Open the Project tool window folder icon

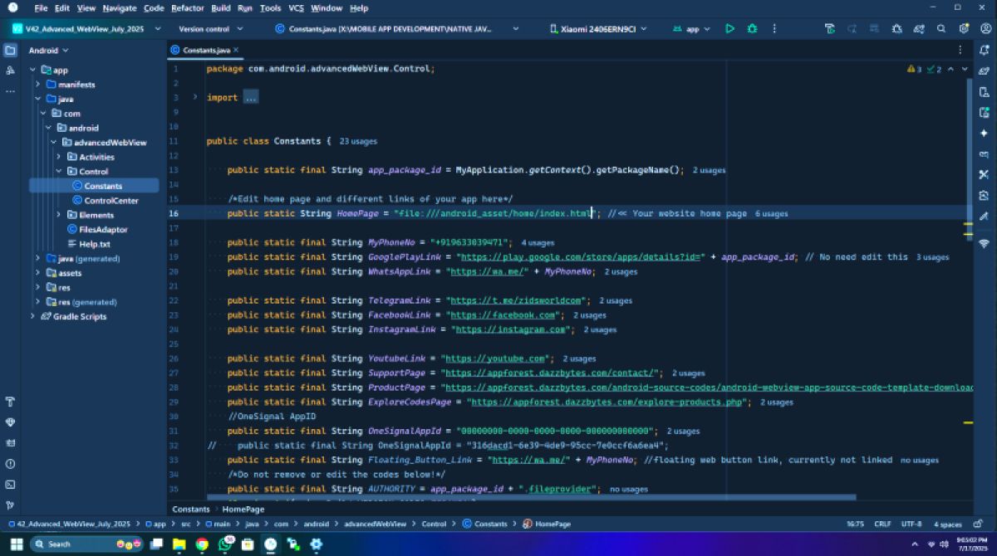(9, 50)
